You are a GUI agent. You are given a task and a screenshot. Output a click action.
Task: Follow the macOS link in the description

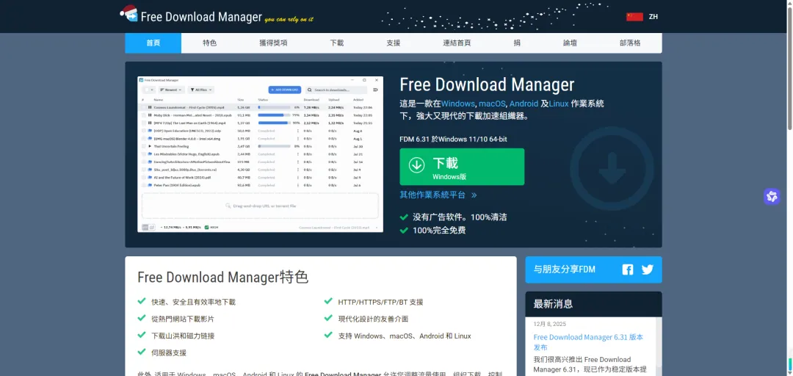point(492,104)
